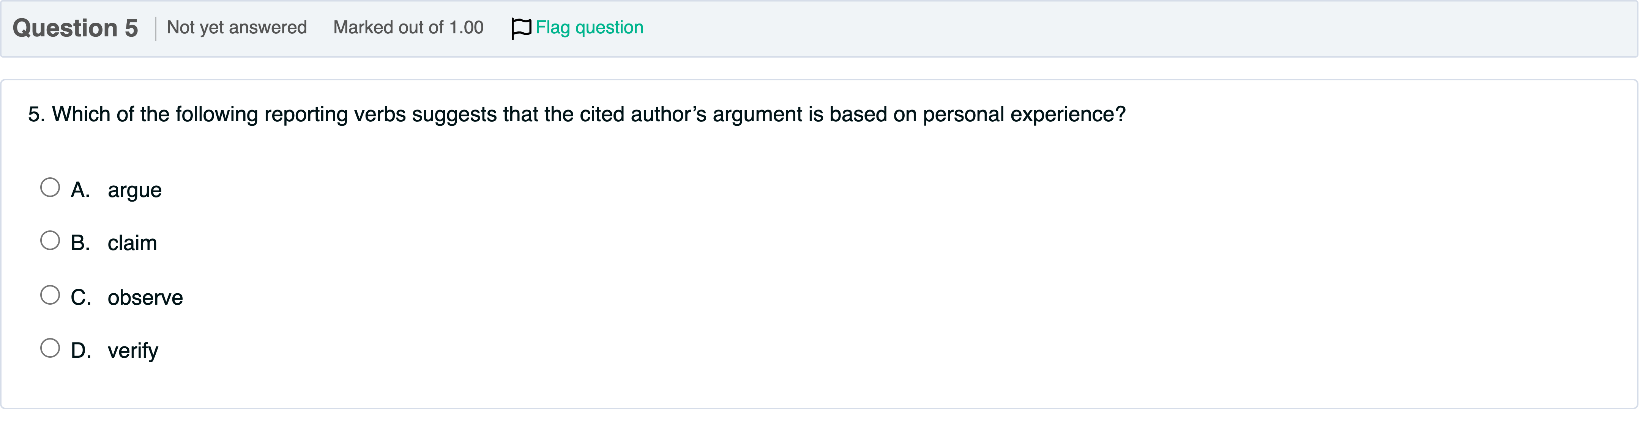The width and height of the screenshot is (1640, 432).
Task: Click the "Marked out of 1.00" text
Action: [x=408, y=27]
